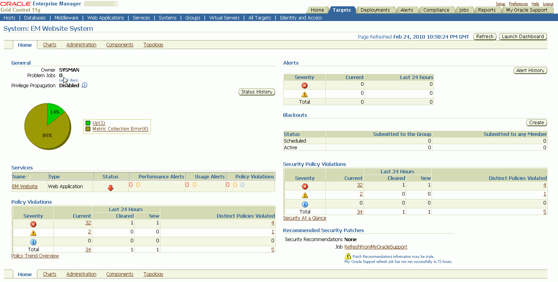Click the Create blackout button

coord(537,123)
